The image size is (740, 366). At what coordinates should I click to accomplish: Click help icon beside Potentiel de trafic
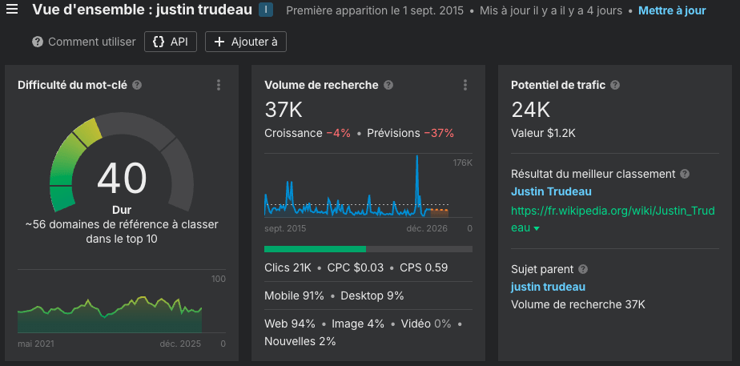[x=615, y=85]
